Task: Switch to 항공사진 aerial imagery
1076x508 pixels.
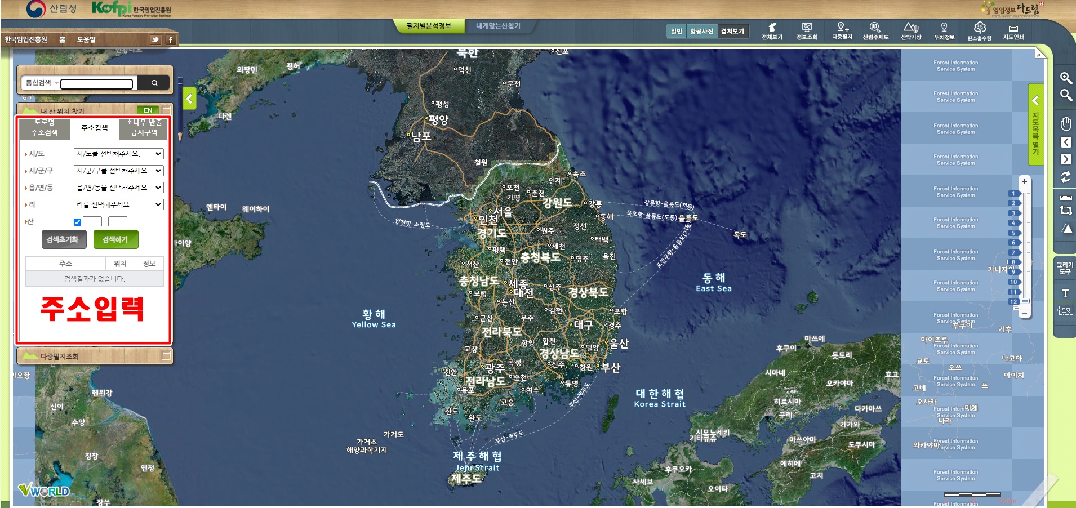Action: pos(701,31)
